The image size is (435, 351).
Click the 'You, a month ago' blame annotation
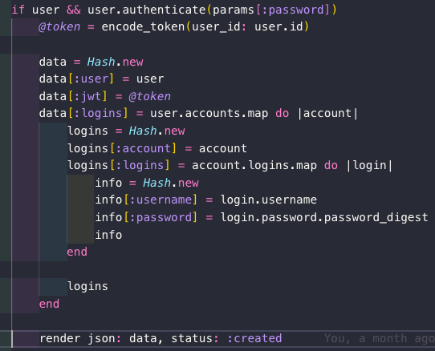point(380,338)
